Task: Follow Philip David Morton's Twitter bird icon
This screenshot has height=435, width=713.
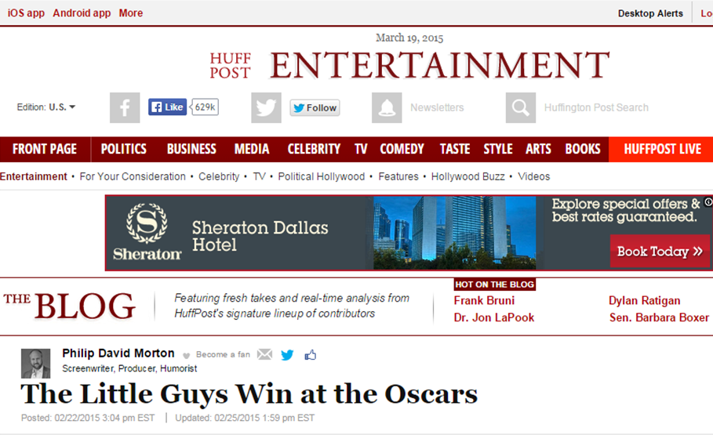Action: (x=287, y=354)
